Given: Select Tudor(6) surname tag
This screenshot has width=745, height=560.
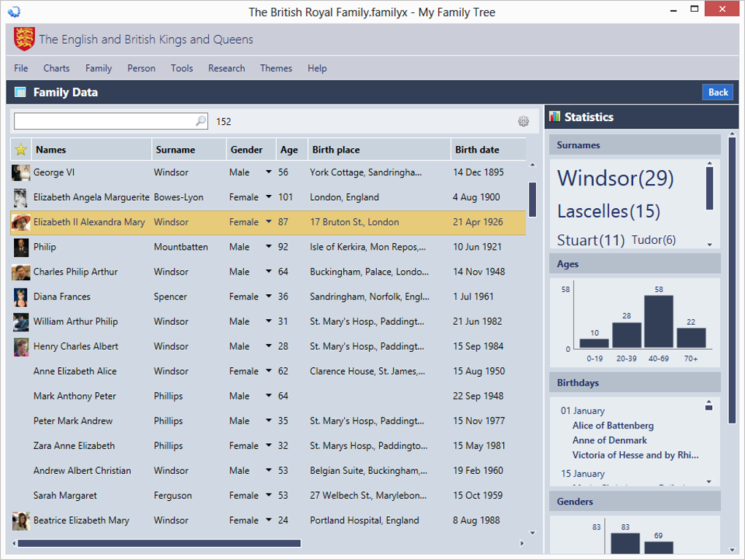Looking at the screenshot, I should point(653,240).
